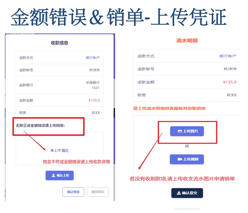Select the ¥135.0 amount in 收款信息
Screen dimensions: 248x213
(x=94, y=100)
